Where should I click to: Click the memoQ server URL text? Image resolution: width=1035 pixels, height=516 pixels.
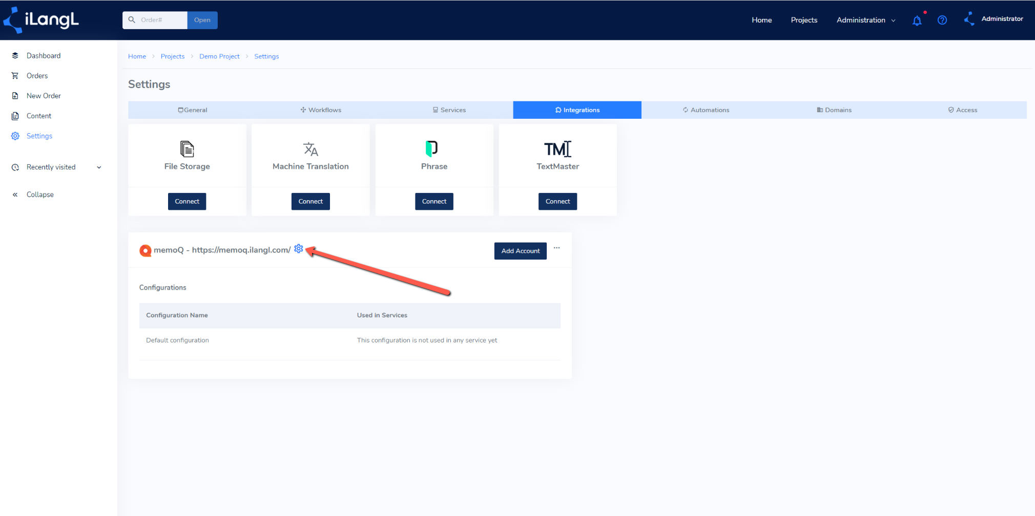[x=241, y=250]
